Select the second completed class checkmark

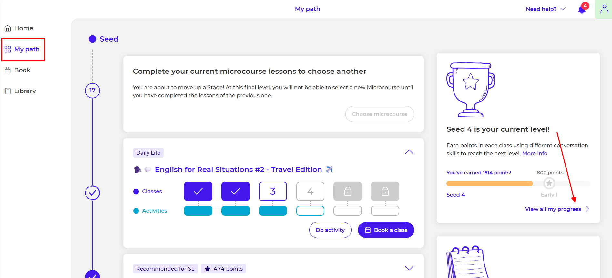[x=236, y=191]
